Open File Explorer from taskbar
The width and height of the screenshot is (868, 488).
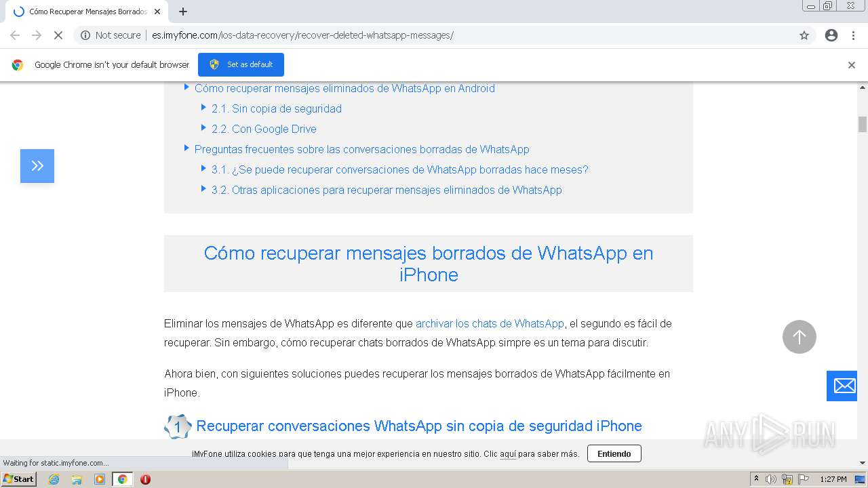77,479
